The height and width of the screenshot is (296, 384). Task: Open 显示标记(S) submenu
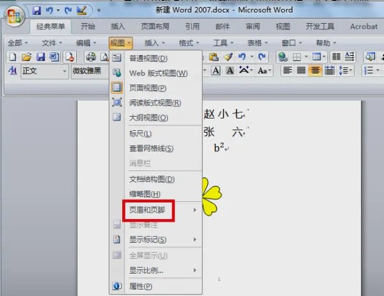pos(156,240)
